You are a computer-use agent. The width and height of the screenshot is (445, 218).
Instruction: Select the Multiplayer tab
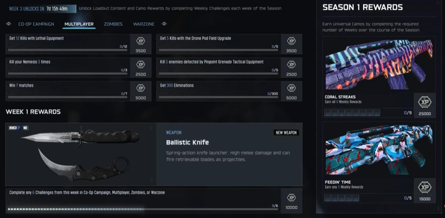79,24
